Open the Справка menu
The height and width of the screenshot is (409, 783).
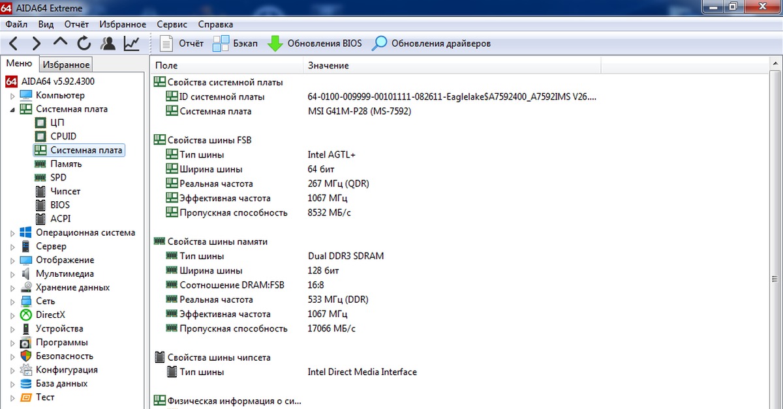[x=215, y=24]
